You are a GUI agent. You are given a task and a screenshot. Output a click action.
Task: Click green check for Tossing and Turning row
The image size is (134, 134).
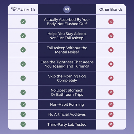(23, 64)
